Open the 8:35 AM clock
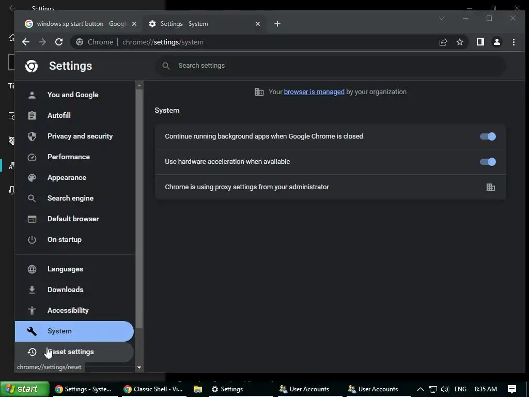 tap(486, 389)
